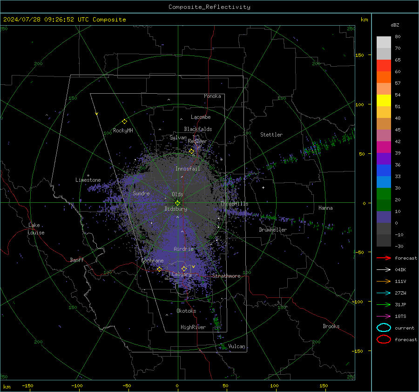Screen dimensions: 419x392
Task: Click the yellow diamond marker near RockyMH
Action: tap(124, 122)
